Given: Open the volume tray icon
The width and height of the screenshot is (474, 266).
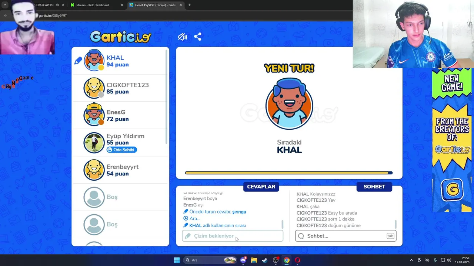Looking at the screenshot, I should point(449,260).
